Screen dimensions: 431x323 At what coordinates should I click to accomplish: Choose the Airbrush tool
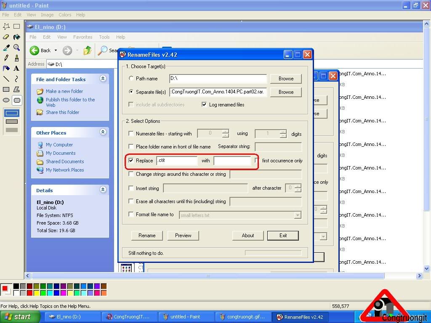(6, 68)
